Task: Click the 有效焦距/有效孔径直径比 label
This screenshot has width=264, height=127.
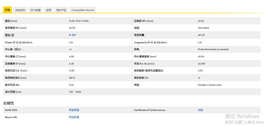Action: [x=149, y=71]
